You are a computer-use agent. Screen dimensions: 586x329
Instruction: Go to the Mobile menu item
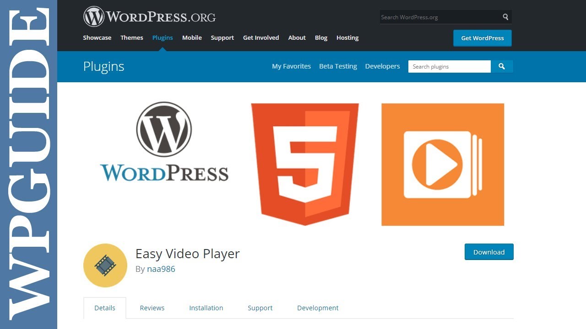click(192, 37)
